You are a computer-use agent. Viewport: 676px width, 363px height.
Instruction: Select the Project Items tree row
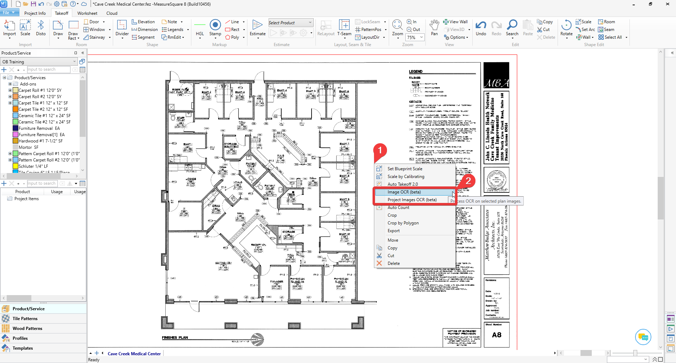coord(26,199)
